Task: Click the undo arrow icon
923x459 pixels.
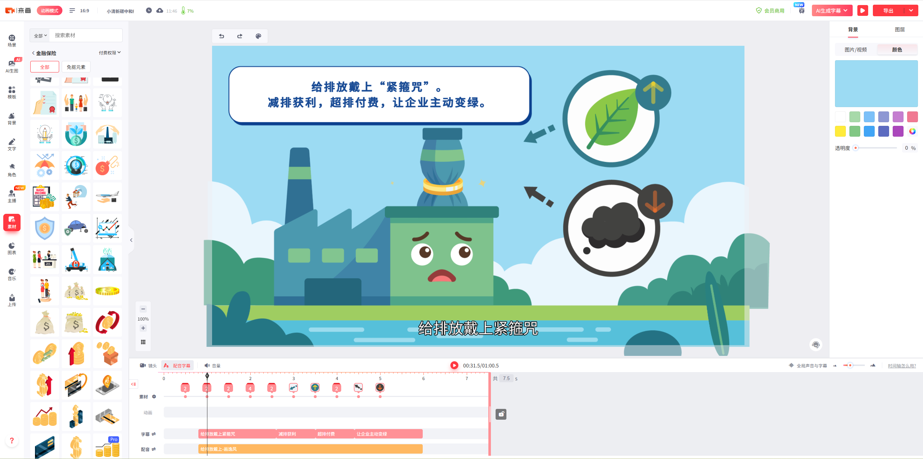Action: tap(221, 36)
